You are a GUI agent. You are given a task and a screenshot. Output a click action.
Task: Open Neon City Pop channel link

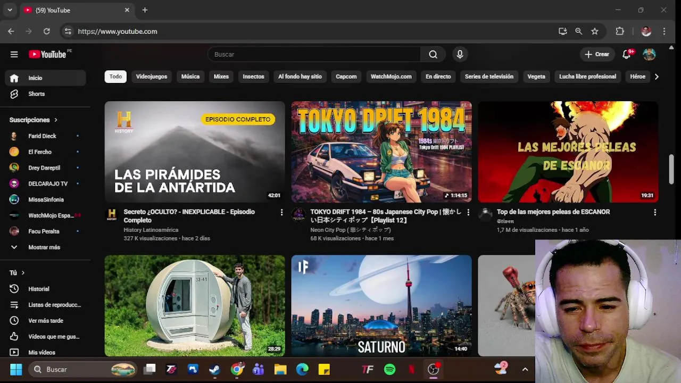351,230
